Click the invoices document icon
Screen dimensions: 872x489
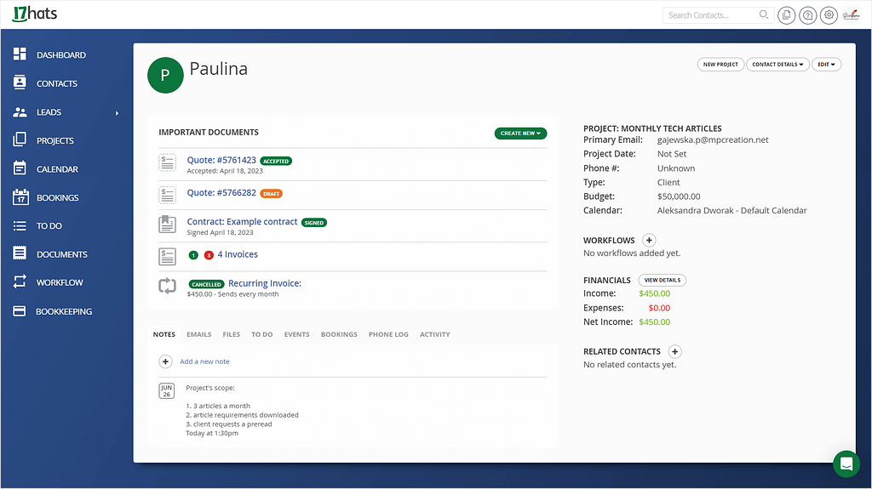coord(168,256)
